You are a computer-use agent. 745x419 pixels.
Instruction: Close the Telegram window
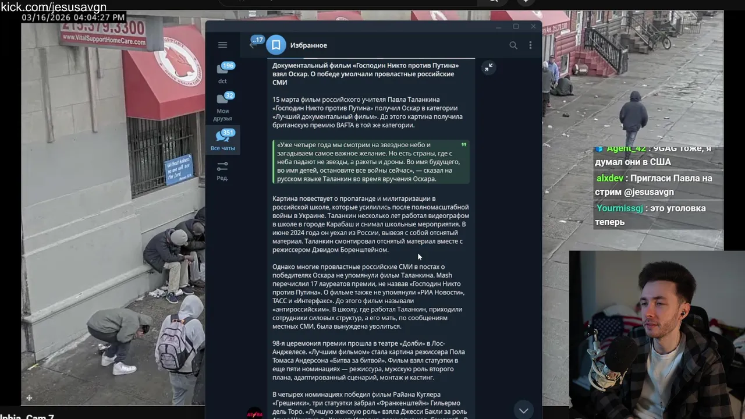coord(533,27)
